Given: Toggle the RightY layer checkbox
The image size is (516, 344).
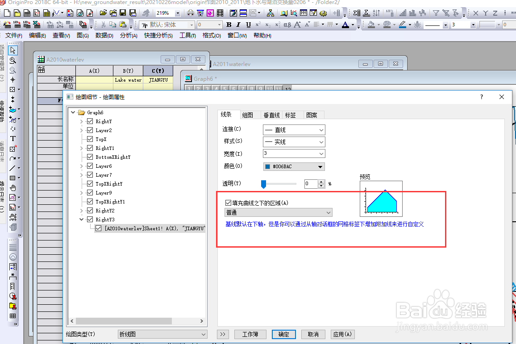Looking at the screenshot, I should click(x=90, y=121).
